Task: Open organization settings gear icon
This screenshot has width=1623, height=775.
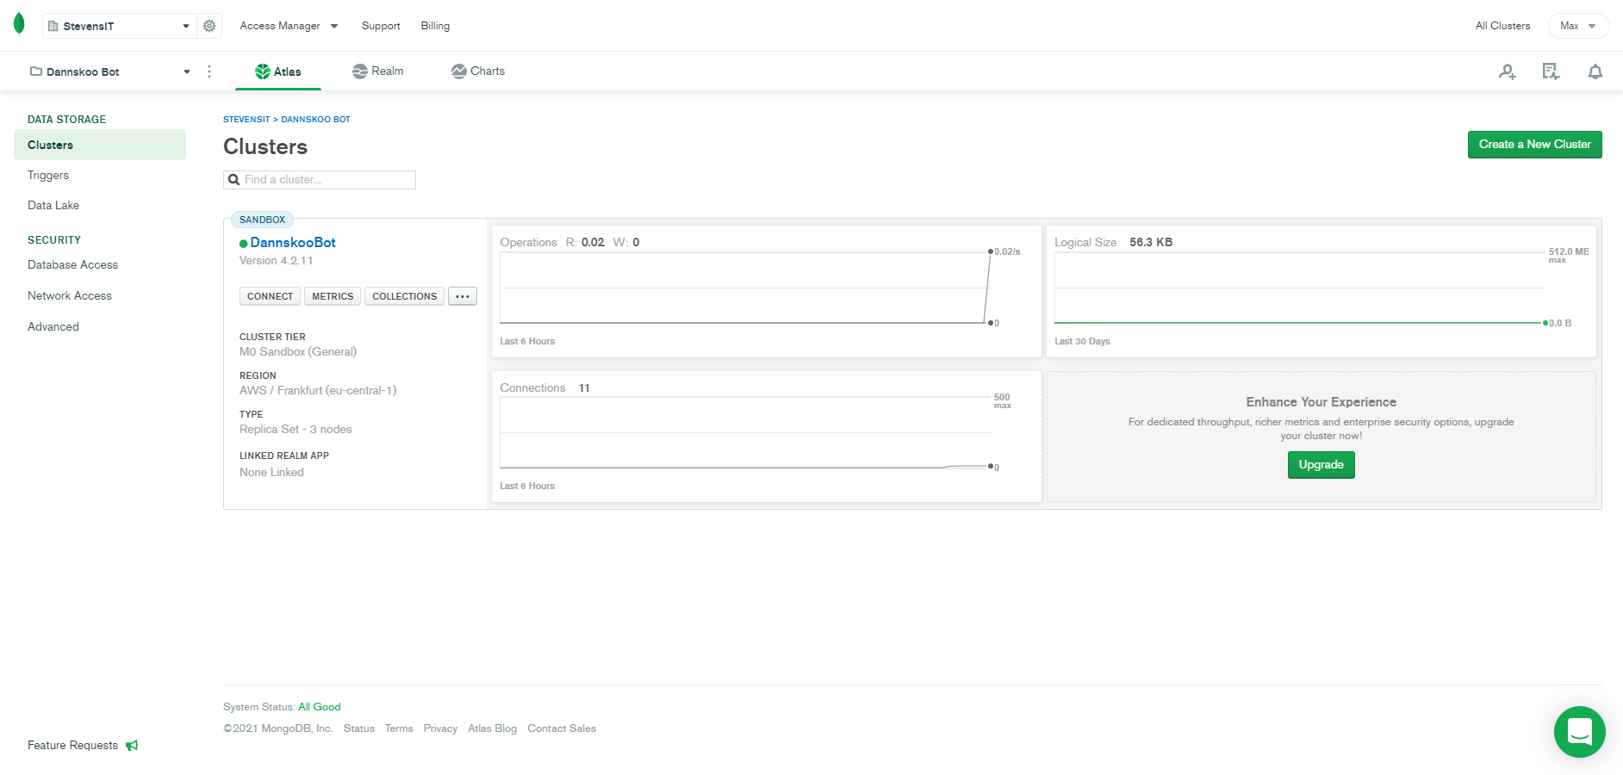Action: point(209,26)
